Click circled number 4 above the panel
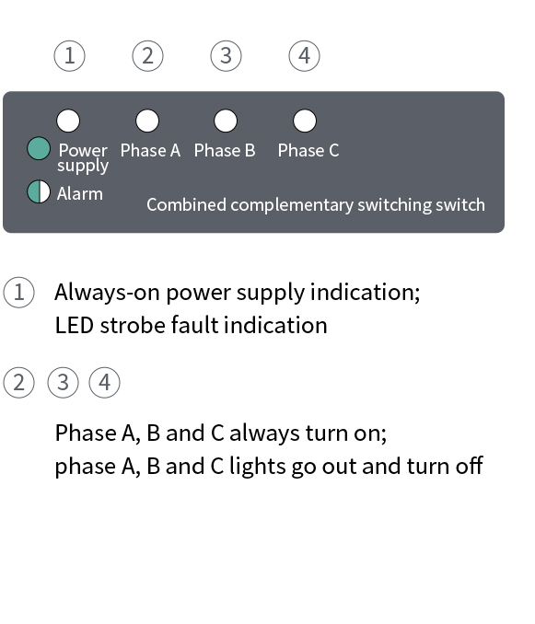 (x=304, y=56)
